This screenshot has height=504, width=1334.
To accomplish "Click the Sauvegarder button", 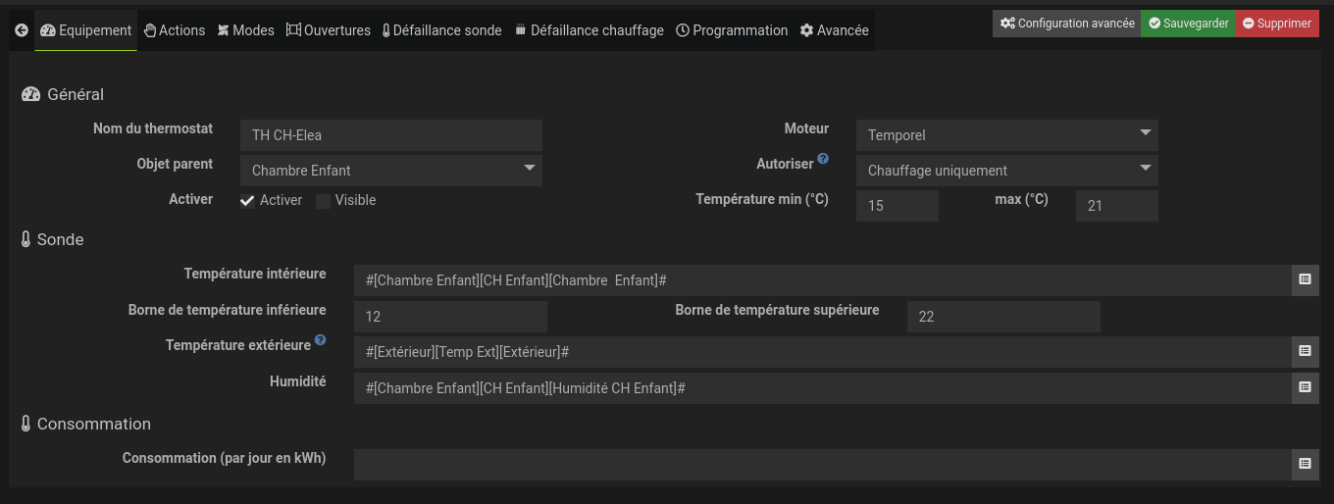I will [1188, 24].
